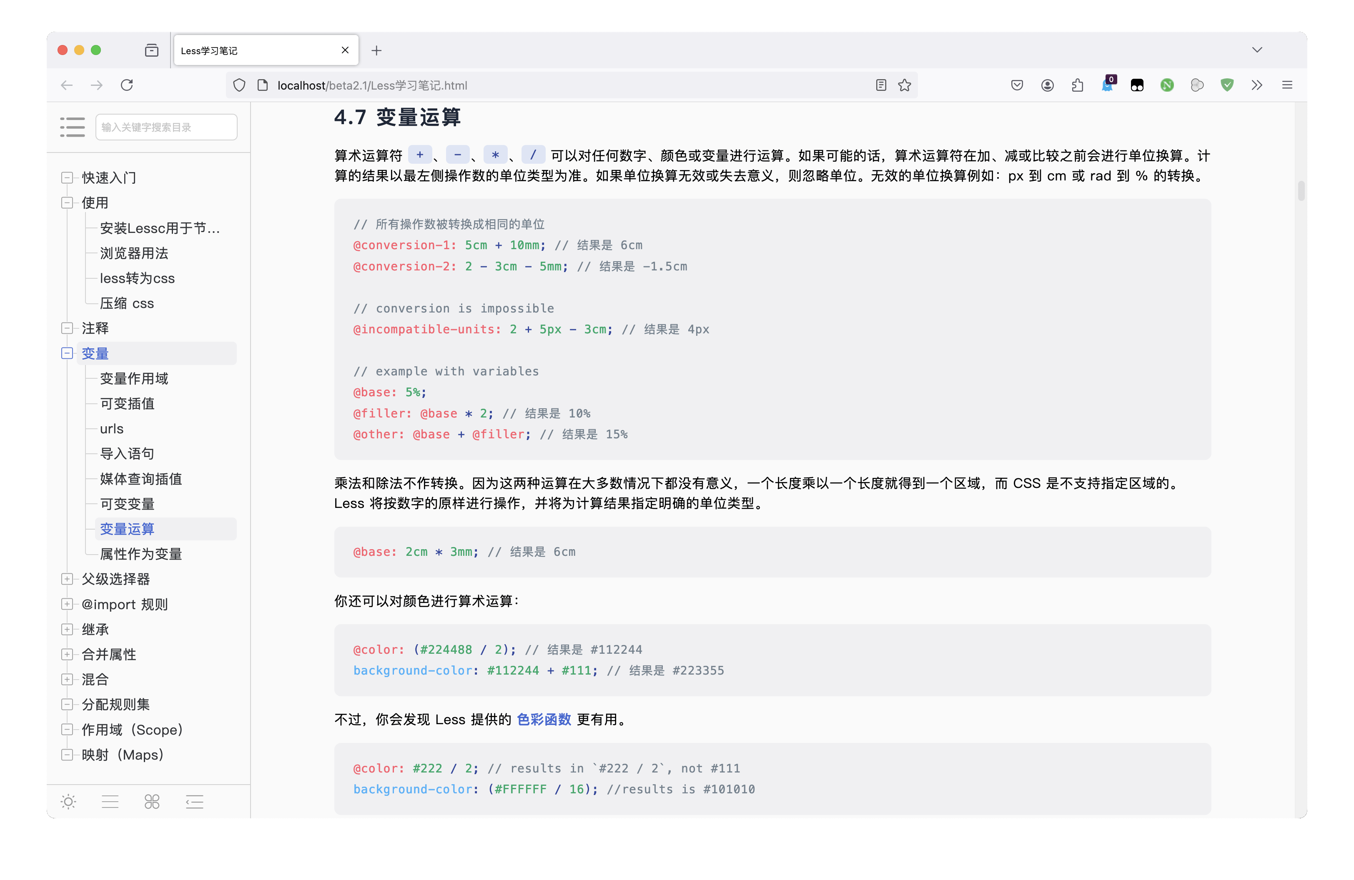
Task: Click the indented-list icon in sidebar footer
Action: pyautogui.click(x=195, y=802)
